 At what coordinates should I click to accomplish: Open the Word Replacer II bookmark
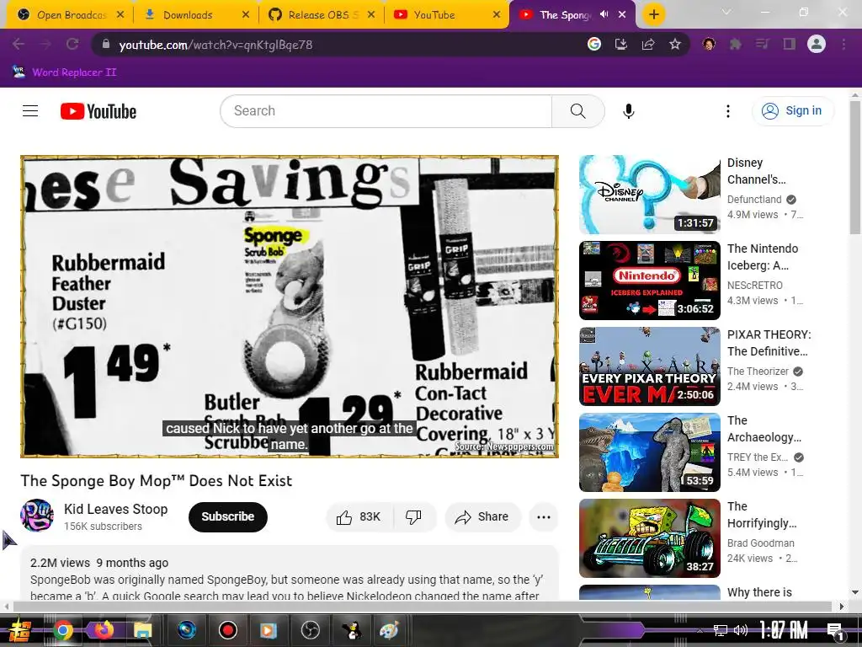point(64,72)
